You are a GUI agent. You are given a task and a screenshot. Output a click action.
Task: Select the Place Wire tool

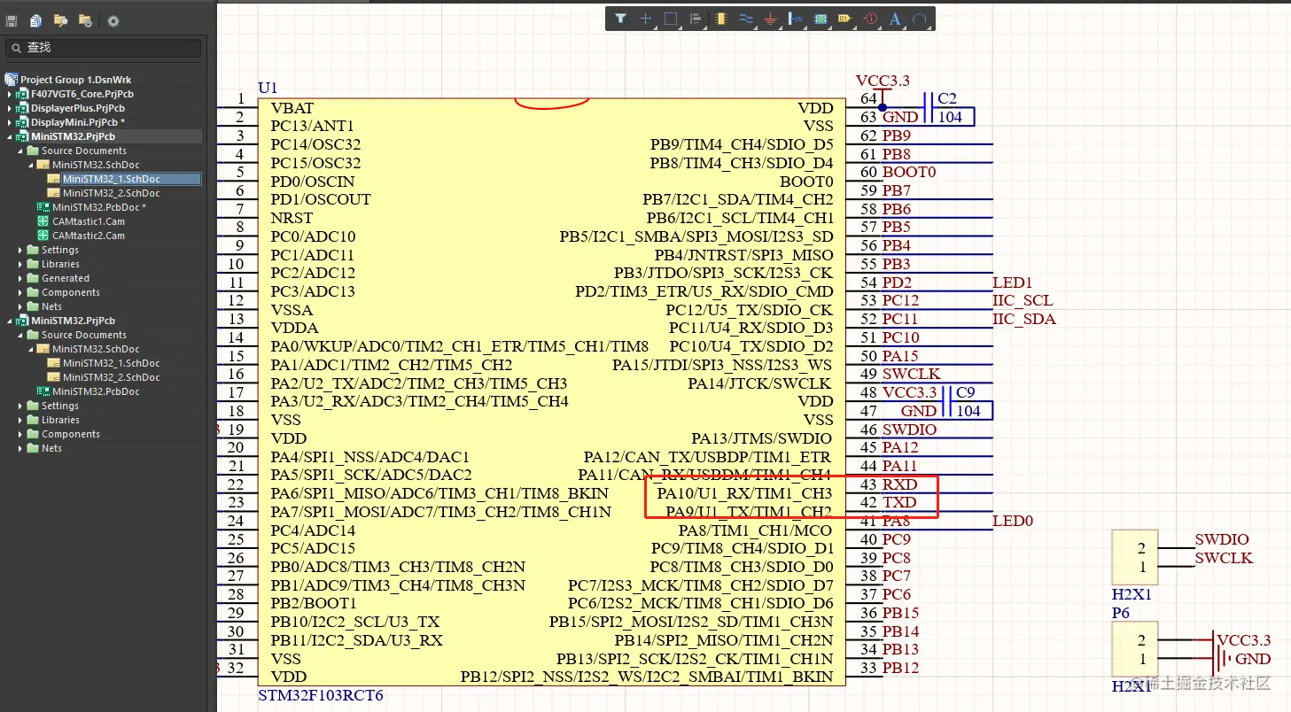pyautogui.click(x=745, y=19)
